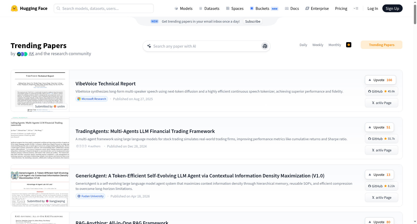Viewport: 417px width, 224px height.
Task: Open GenericAgent paper thumbnail
Action: pyautogui.click(x=40, y=185)
